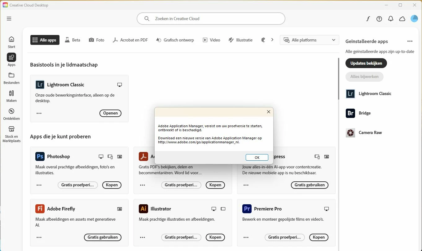Open the help question mark icon
The width and height of the screenshot is (422, 251).
[x=379, y=19]
